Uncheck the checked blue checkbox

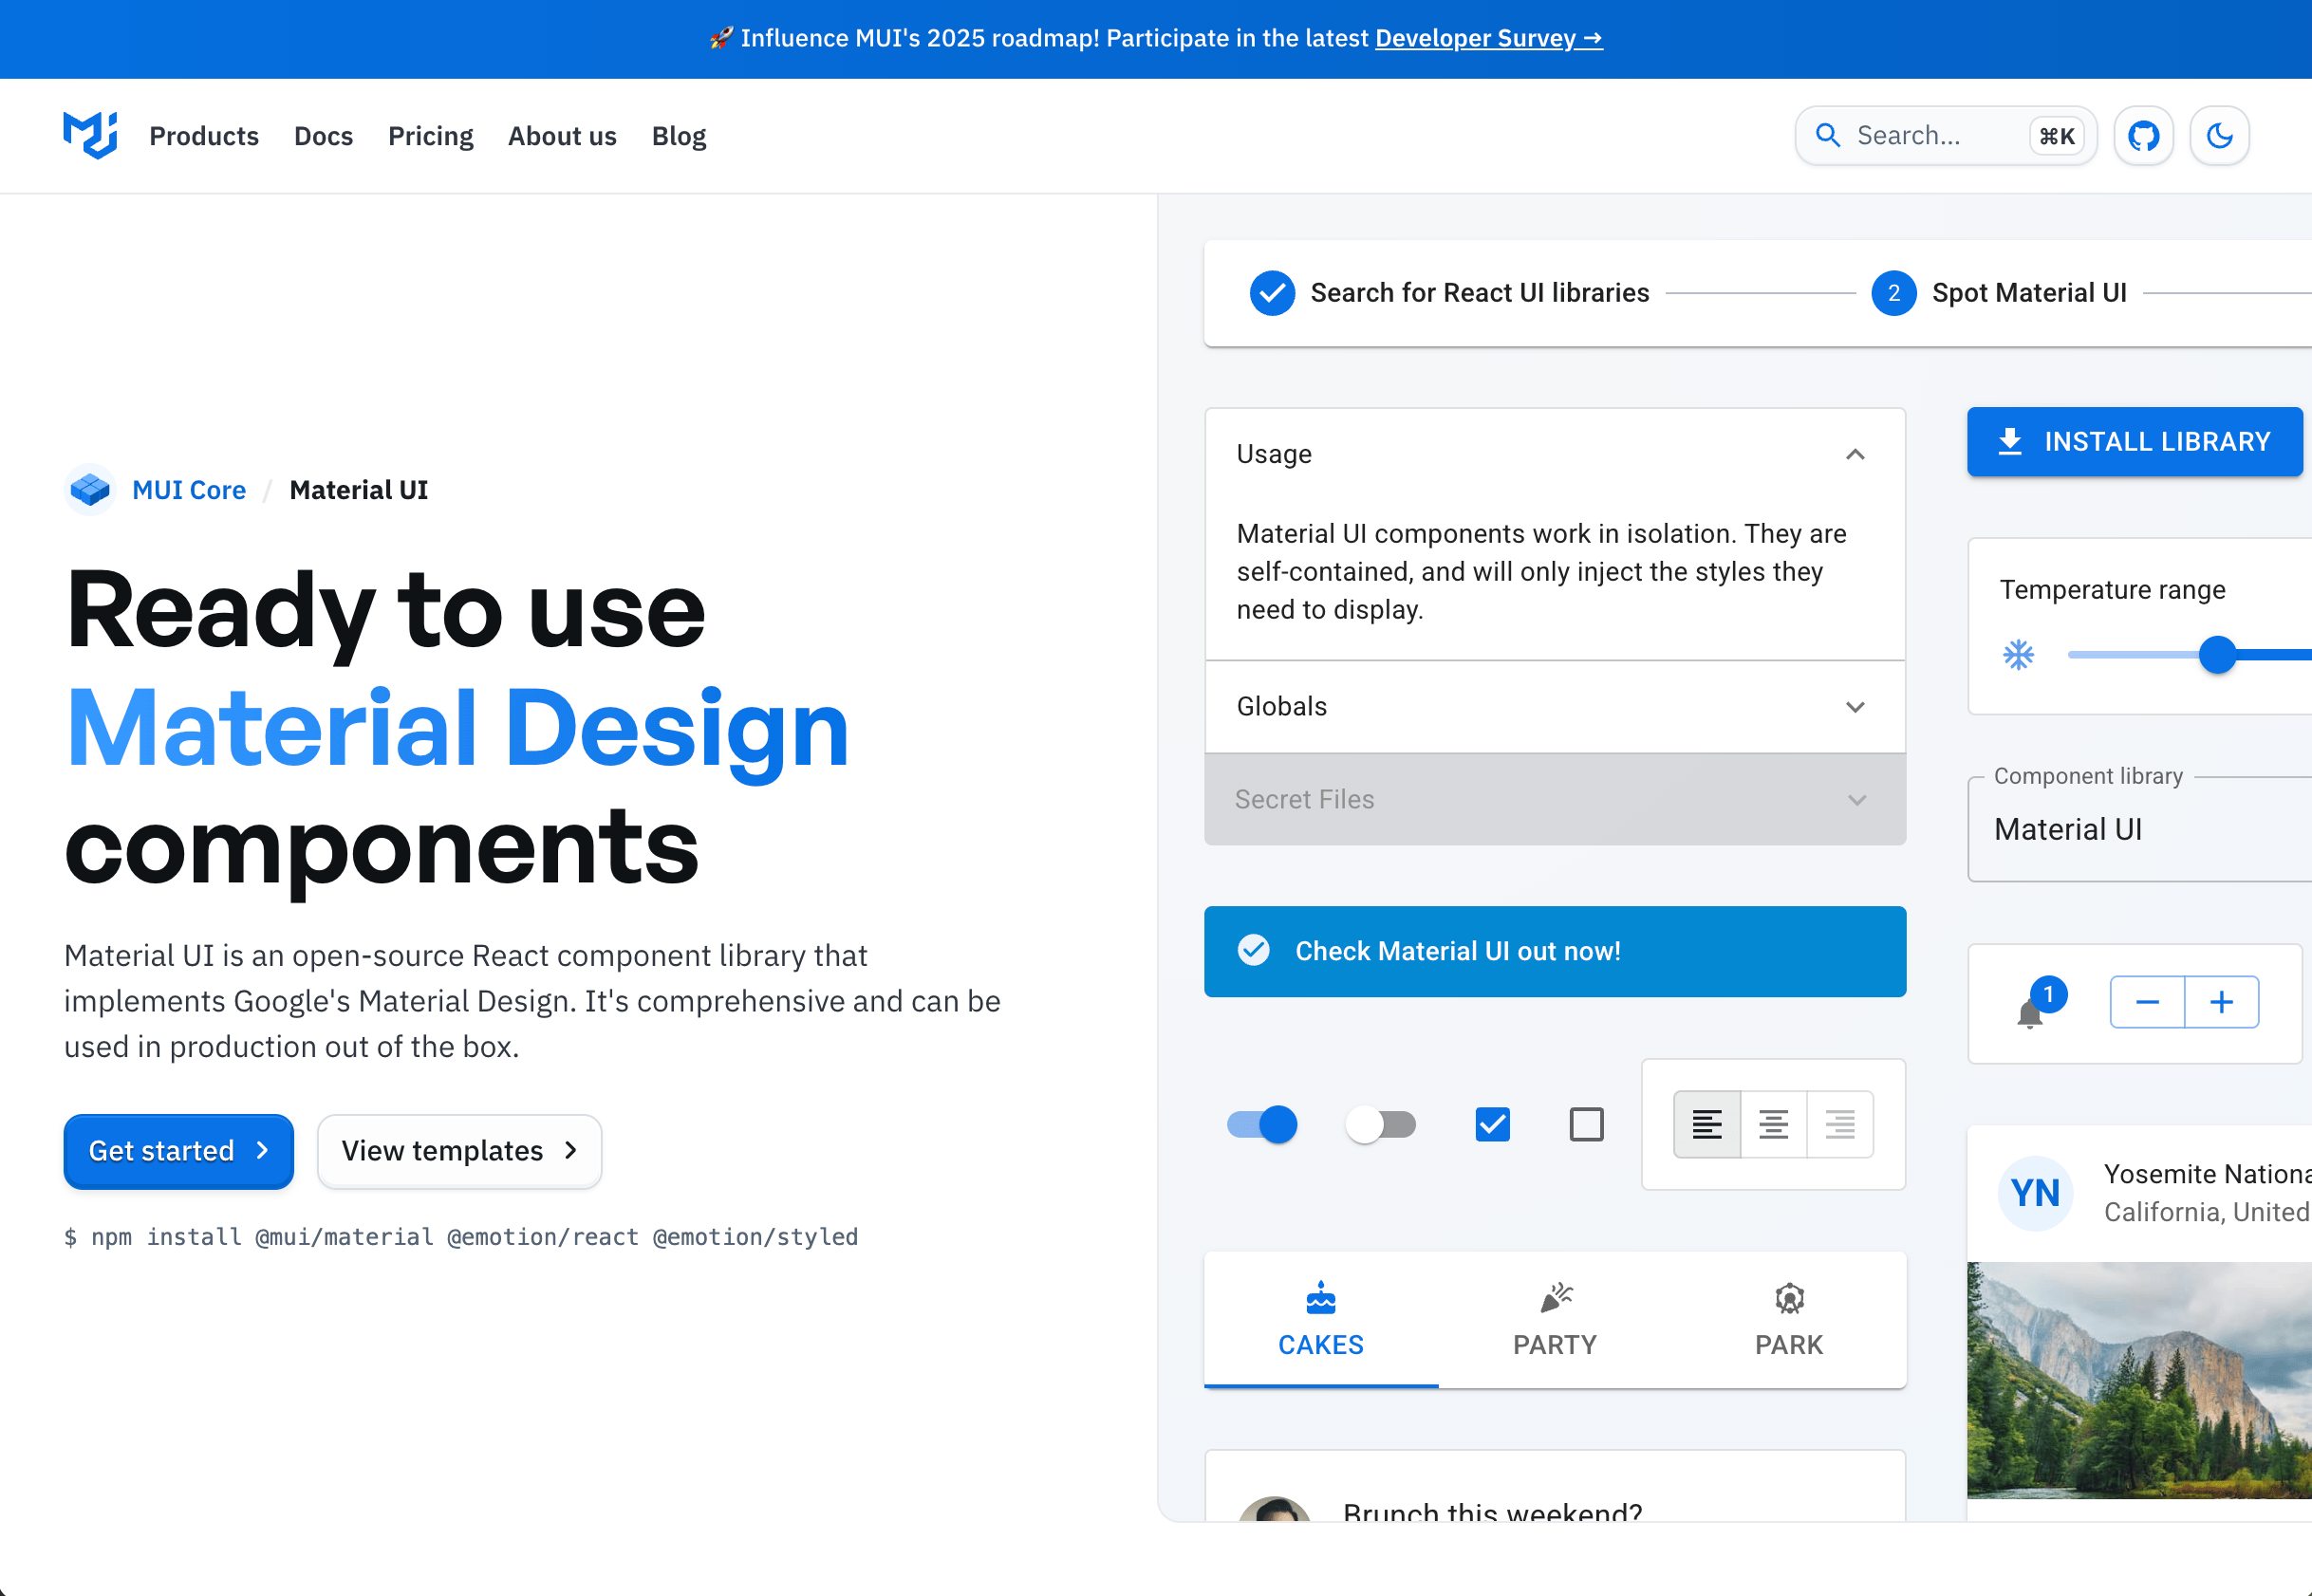coord(1492,1124)
